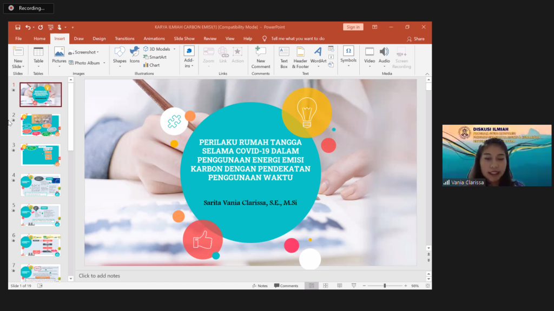The height and width of the screenshot is (311, 554).
Task: Add a New Comment to slide
Action: (261, 57)
